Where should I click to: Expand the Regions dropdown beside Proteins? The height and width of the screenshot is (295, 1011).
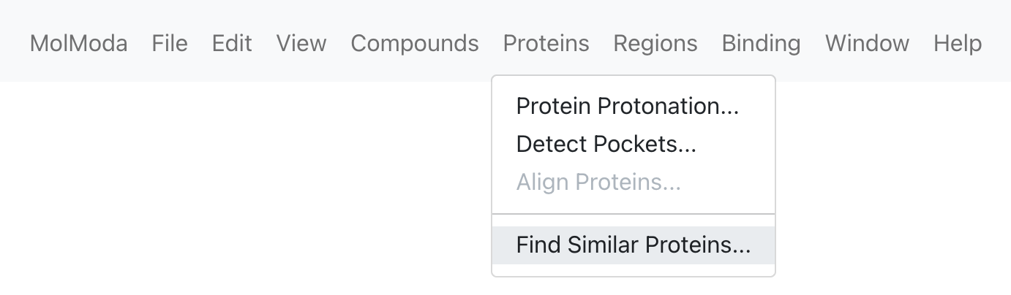(x=655, y=43)
